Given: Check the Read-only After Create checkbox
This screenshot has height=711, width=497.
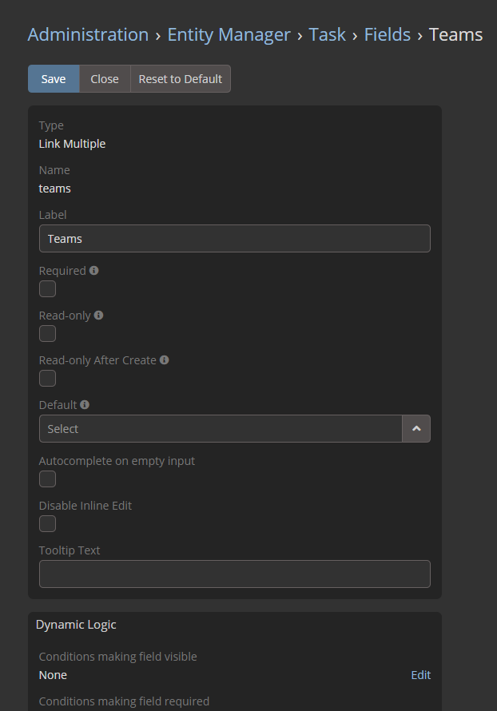Looking at the screenshot, I should coord(48,378).
